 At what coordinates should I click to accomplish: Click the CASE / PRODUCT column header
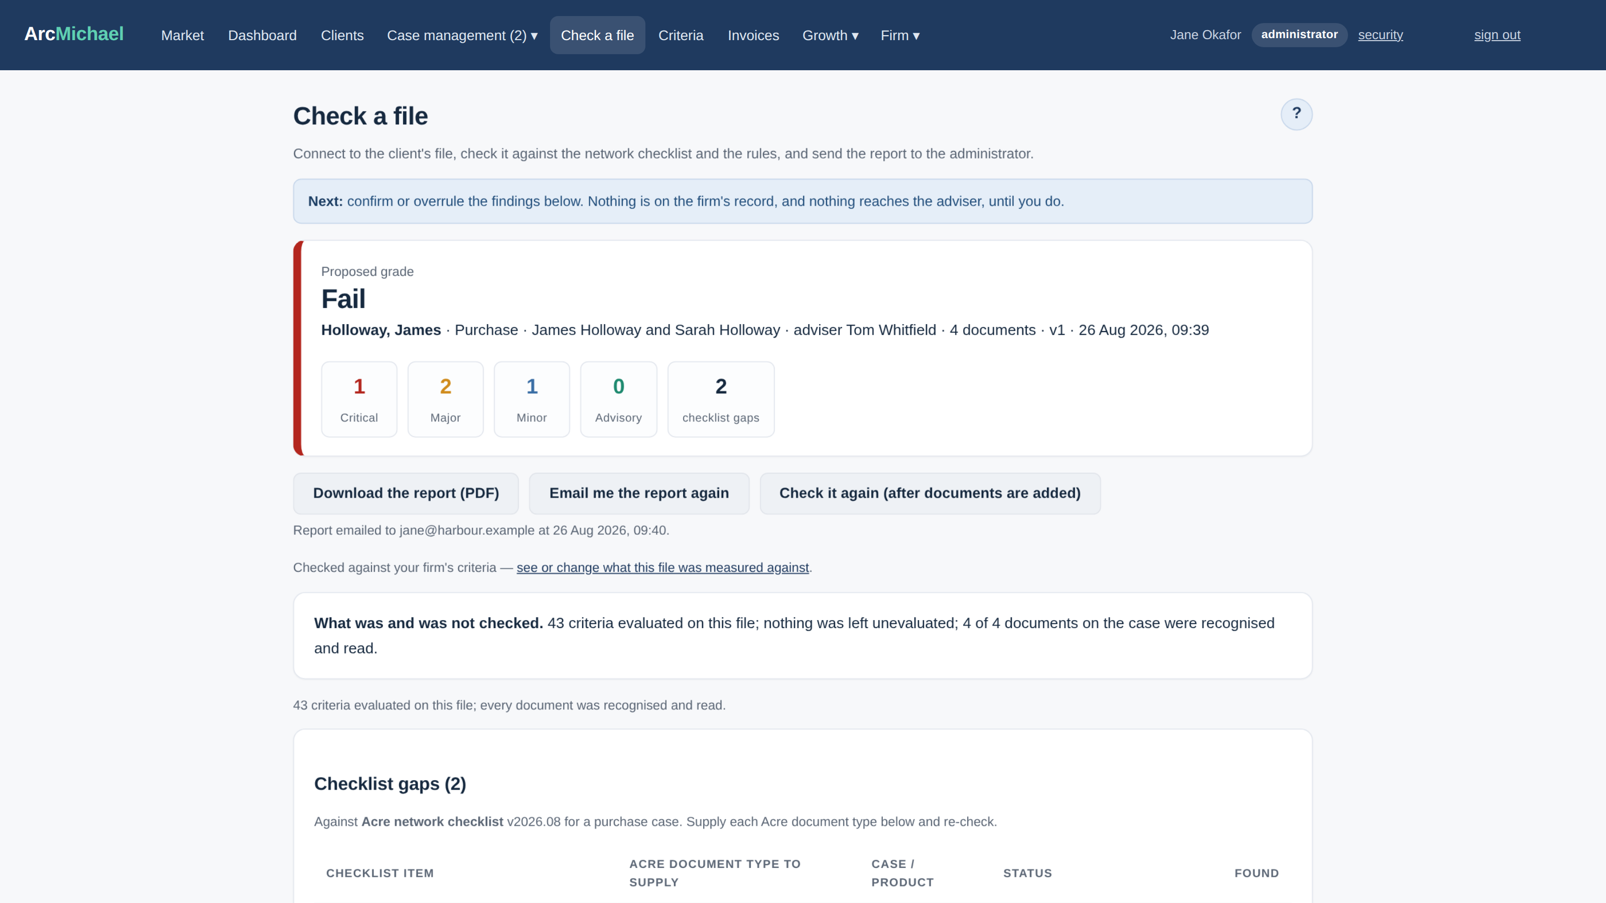click(902, 873)
